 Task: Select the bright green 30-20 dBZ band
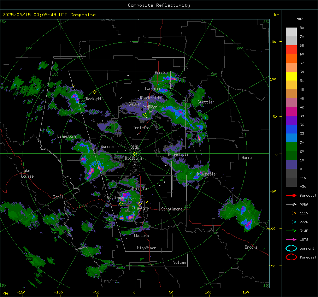click(291, 147)
